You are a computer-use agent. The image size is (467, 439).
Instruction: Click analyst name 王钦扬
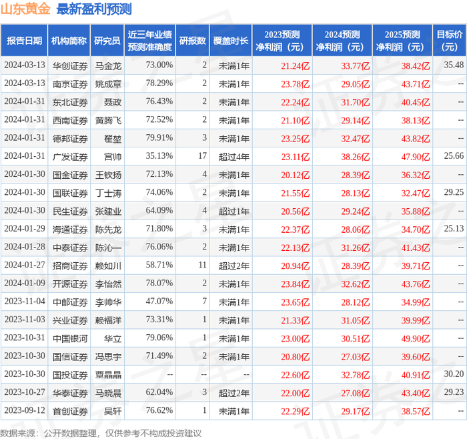[108, 175]
